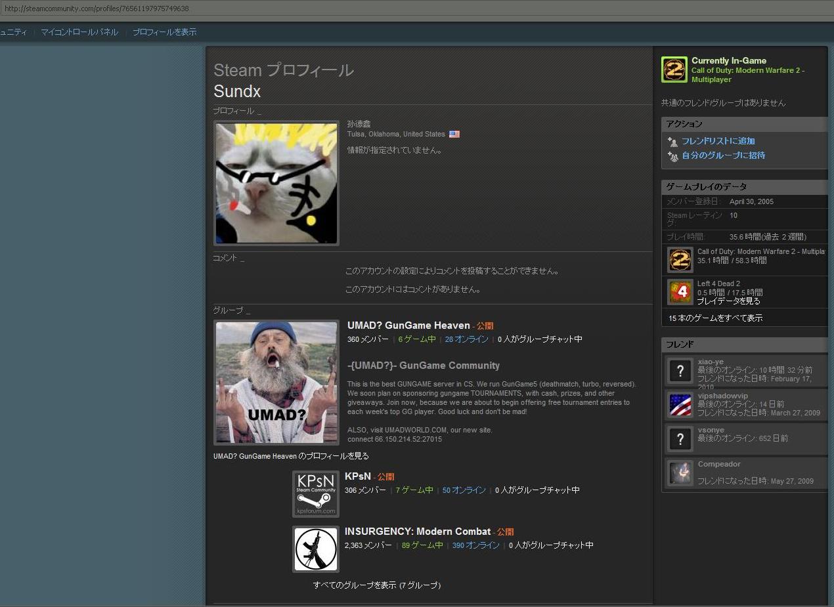834x607 pixels.
Task: Open the KPsN group title link
Action: 358,476
